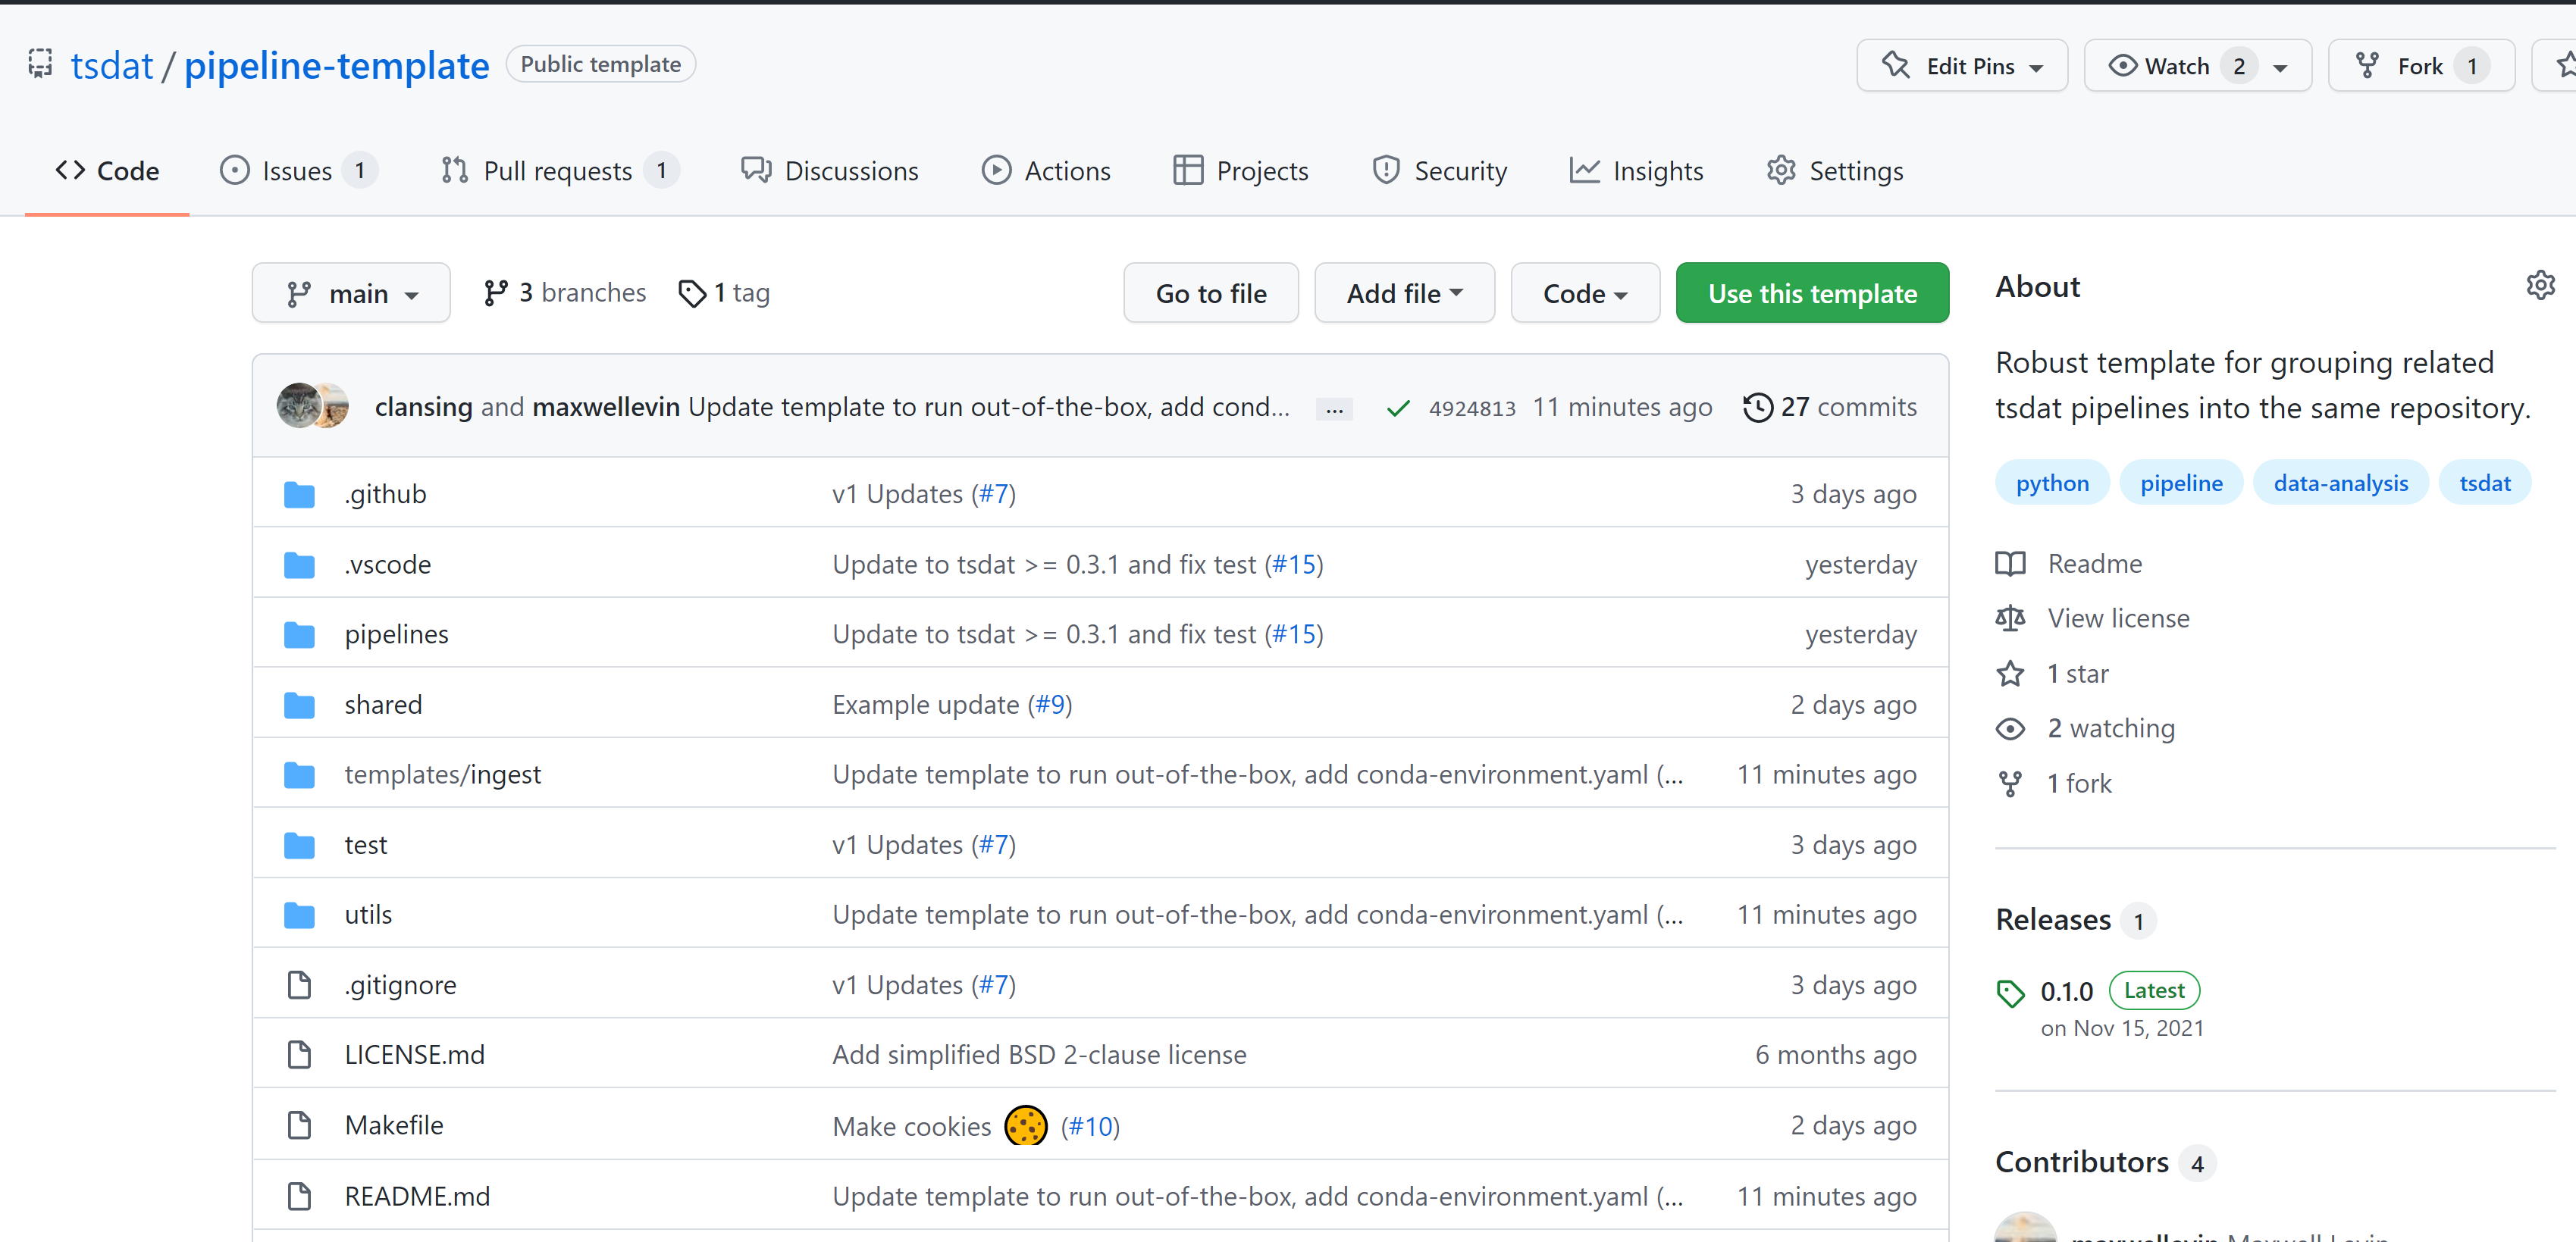
Task: Click the green commit status checkmark
Action: pos(1398,408)
